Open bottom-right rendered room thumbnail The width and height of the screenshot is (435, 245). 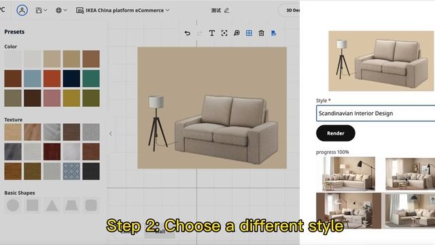click(411, 210)
